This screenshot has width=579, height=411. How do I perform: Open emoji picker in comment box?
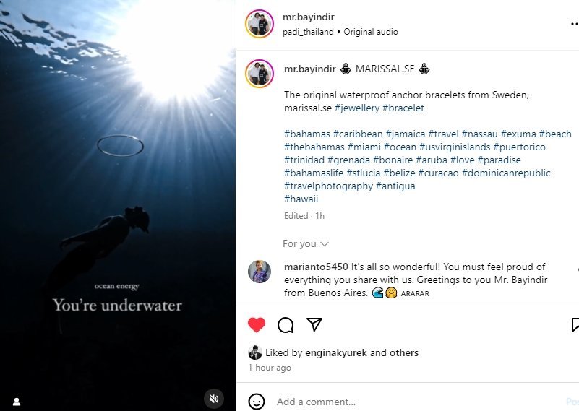(x=256, y=402)
